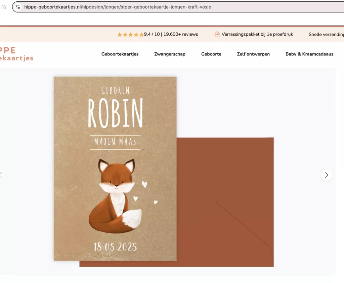The width and height of the screenshot is (344, 283).
Task: Click inside the browser address bar
Action: (118, 7)
